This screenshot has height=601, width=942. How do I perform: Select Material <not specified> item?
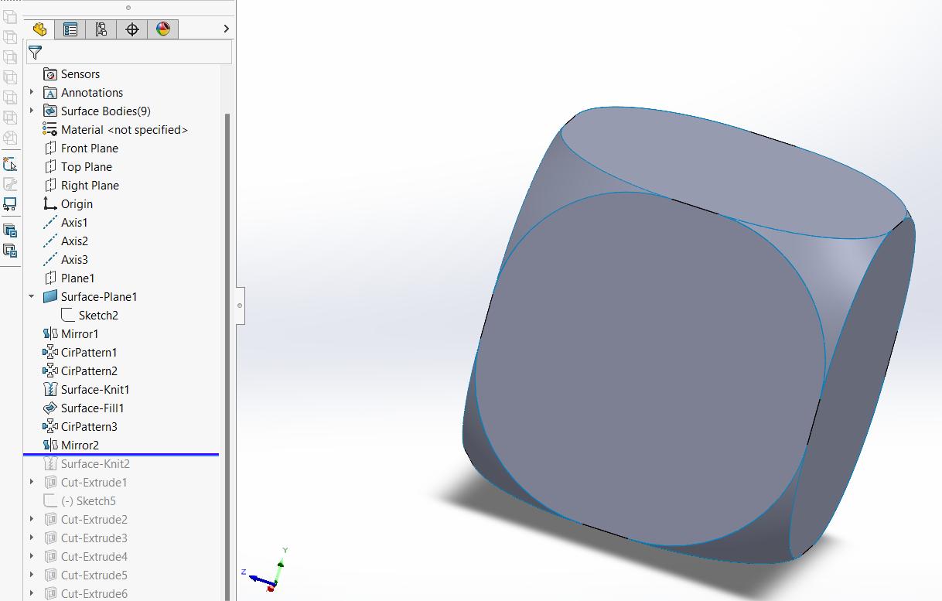point(115,130)
